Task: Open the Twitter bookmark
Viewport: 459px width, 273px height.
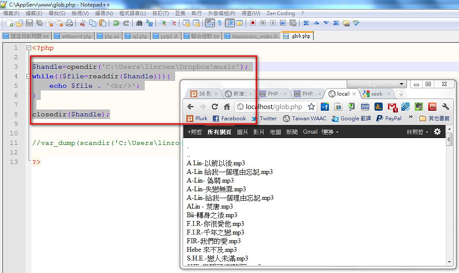Action: tap(264, 119)
